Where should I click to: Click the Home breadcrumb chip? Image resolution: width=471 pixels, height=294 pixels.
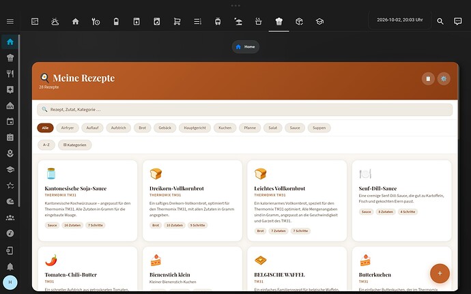(246, 47)
